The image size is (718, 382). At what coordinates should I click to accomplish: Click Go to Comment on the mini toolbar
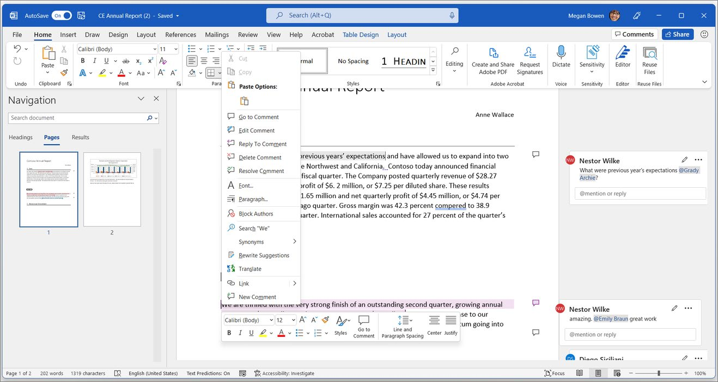364,326
